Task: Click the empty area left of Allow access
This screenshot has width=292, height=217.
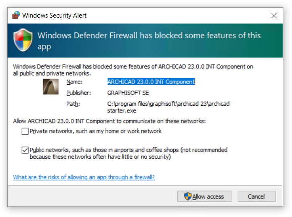Action: coord(92,196)
